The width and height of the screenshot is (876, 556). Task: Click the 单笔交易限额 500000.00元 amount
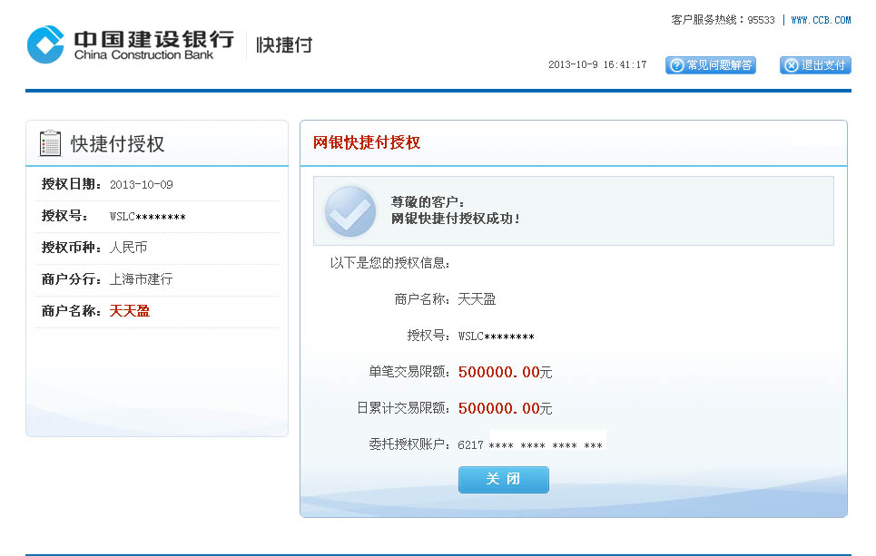click(x=505, y=373)
